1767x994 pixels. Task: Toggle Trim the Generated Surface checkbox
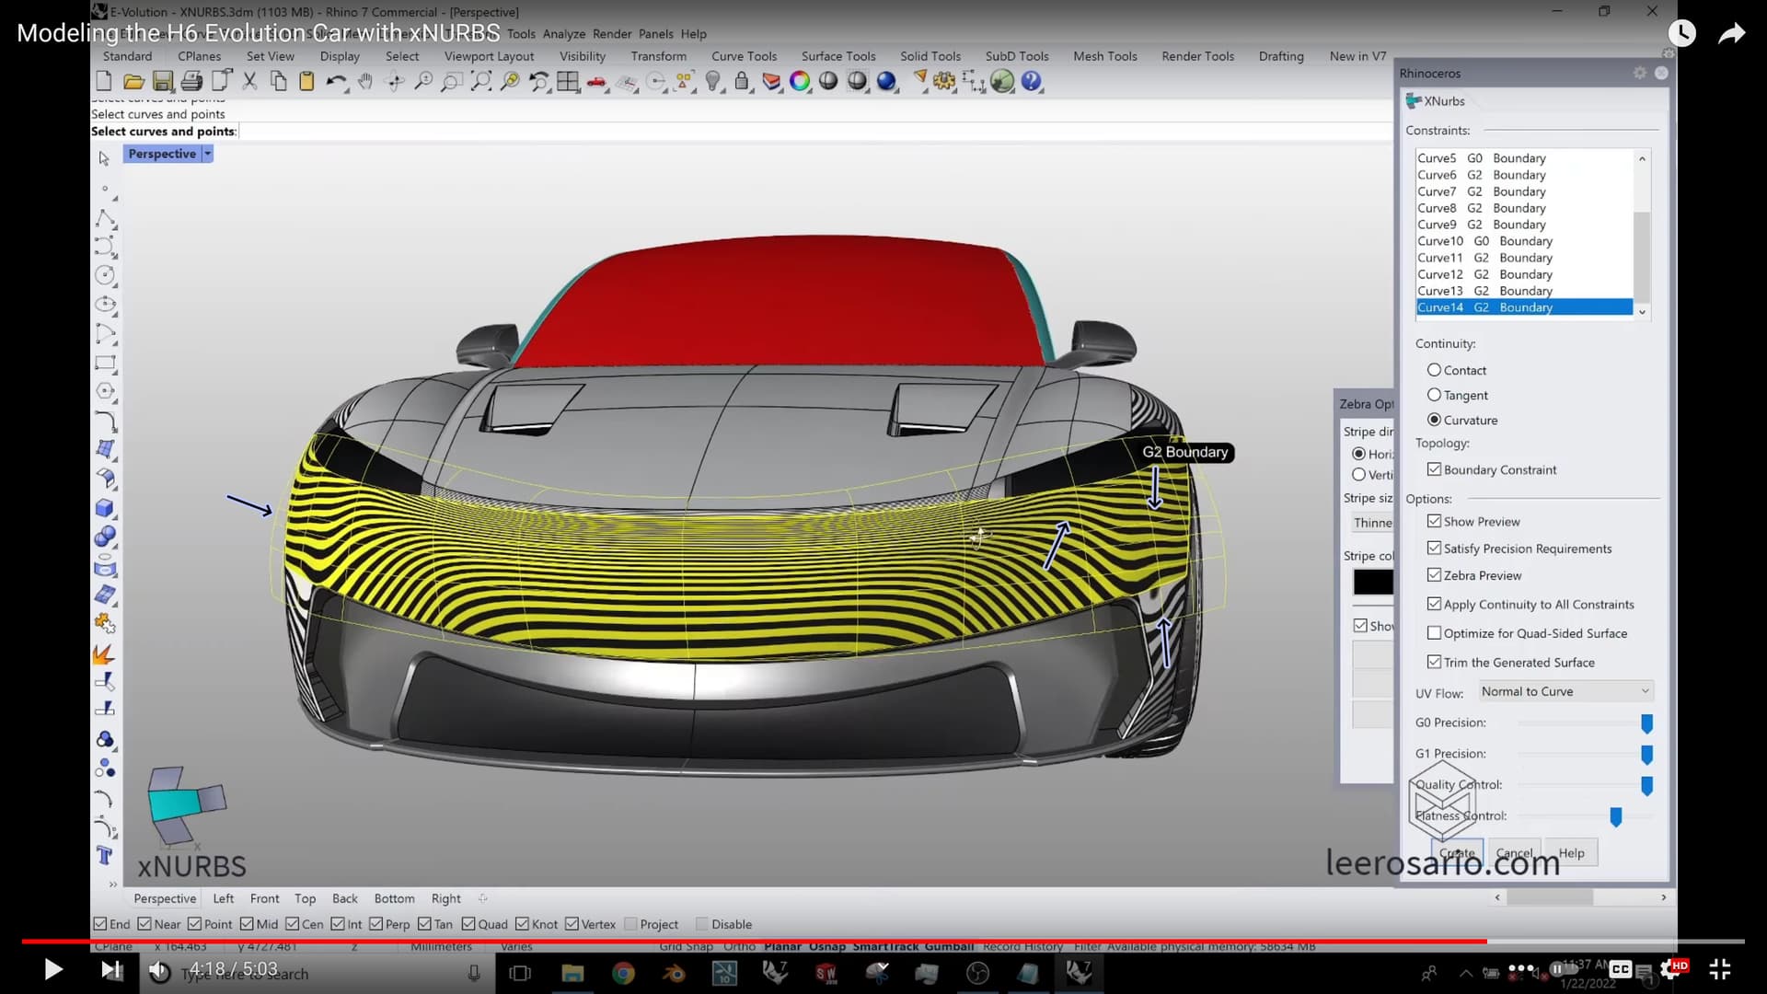(1434, 662)
